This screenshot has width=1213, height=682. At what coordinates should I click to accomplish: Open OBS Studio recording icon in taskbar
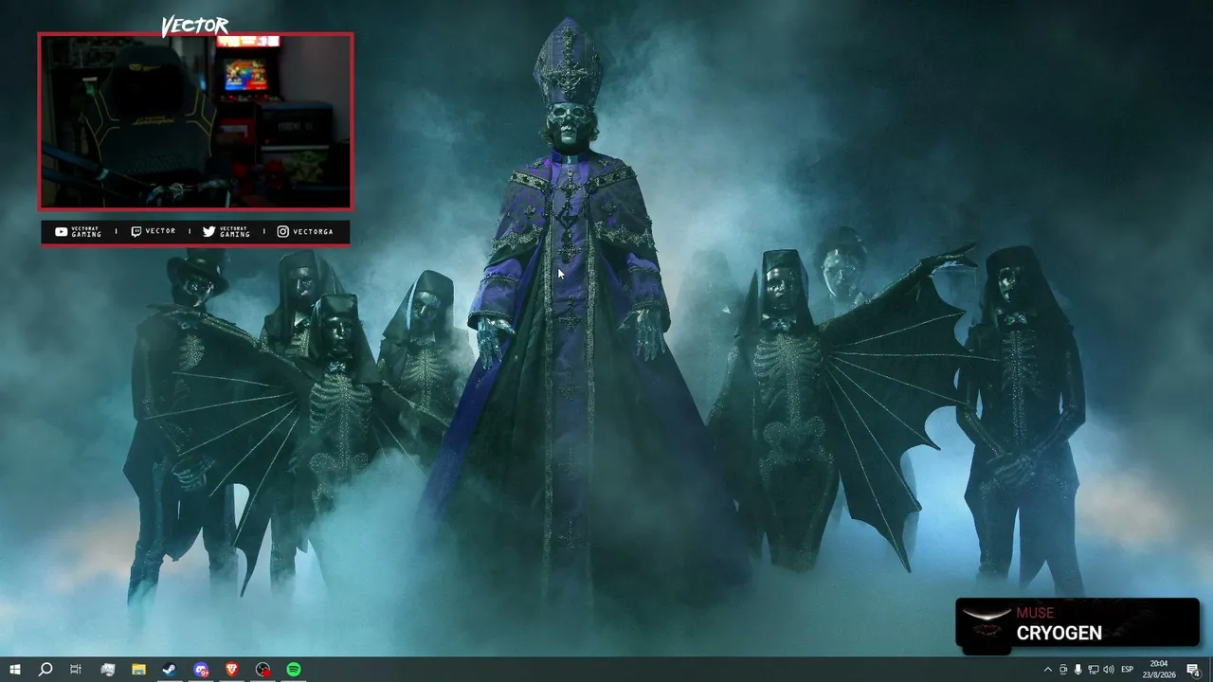coord(263,670)
